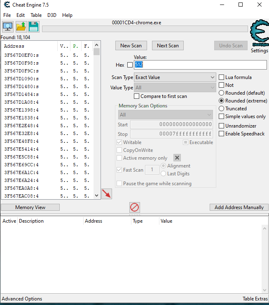Enable the Unrandomizer checkbox
Image resolution: width=269 pixels, height=305 pixels.
tap(221, 126)
